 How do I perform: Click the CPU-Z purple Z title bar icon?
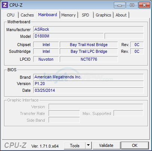(5, 5)
